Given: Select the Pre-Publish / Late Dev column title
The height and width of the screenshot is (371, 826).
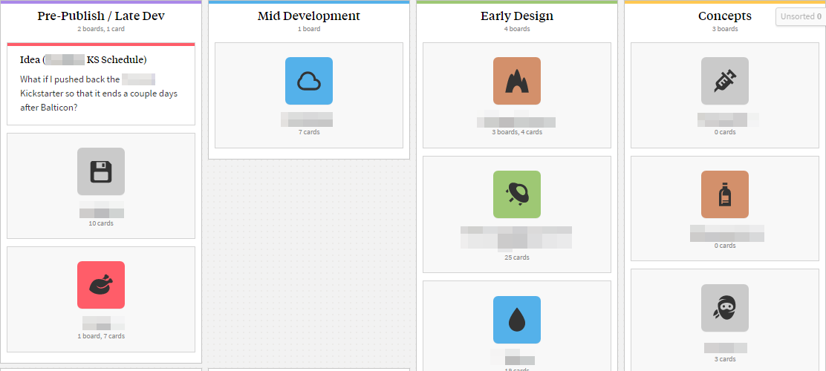Looking at the screenshot, I should point(101,16).
